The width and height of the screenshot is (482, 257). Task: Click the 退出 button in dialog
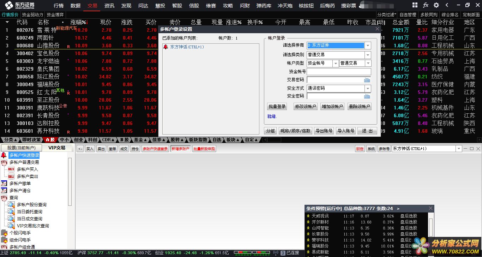pos(367,131)
